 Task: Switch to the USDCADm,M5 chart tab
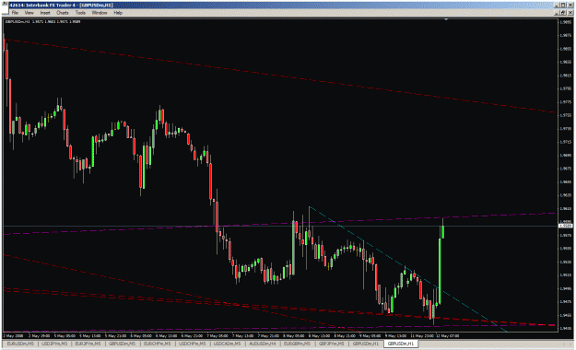tap(227, 344)
